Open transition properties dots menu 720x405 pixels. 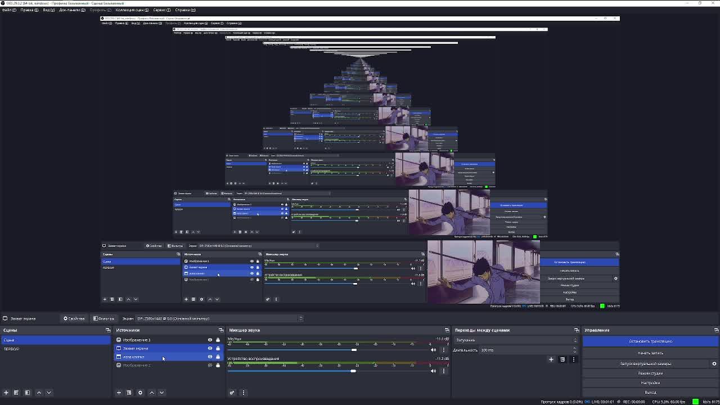pyautogui.click(x=574, y=359)
